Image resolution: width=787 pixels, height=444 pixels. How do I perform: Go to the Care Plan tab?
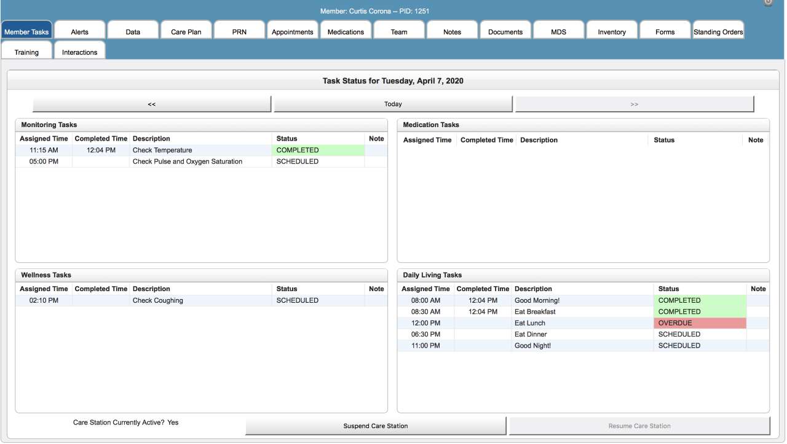186,31
